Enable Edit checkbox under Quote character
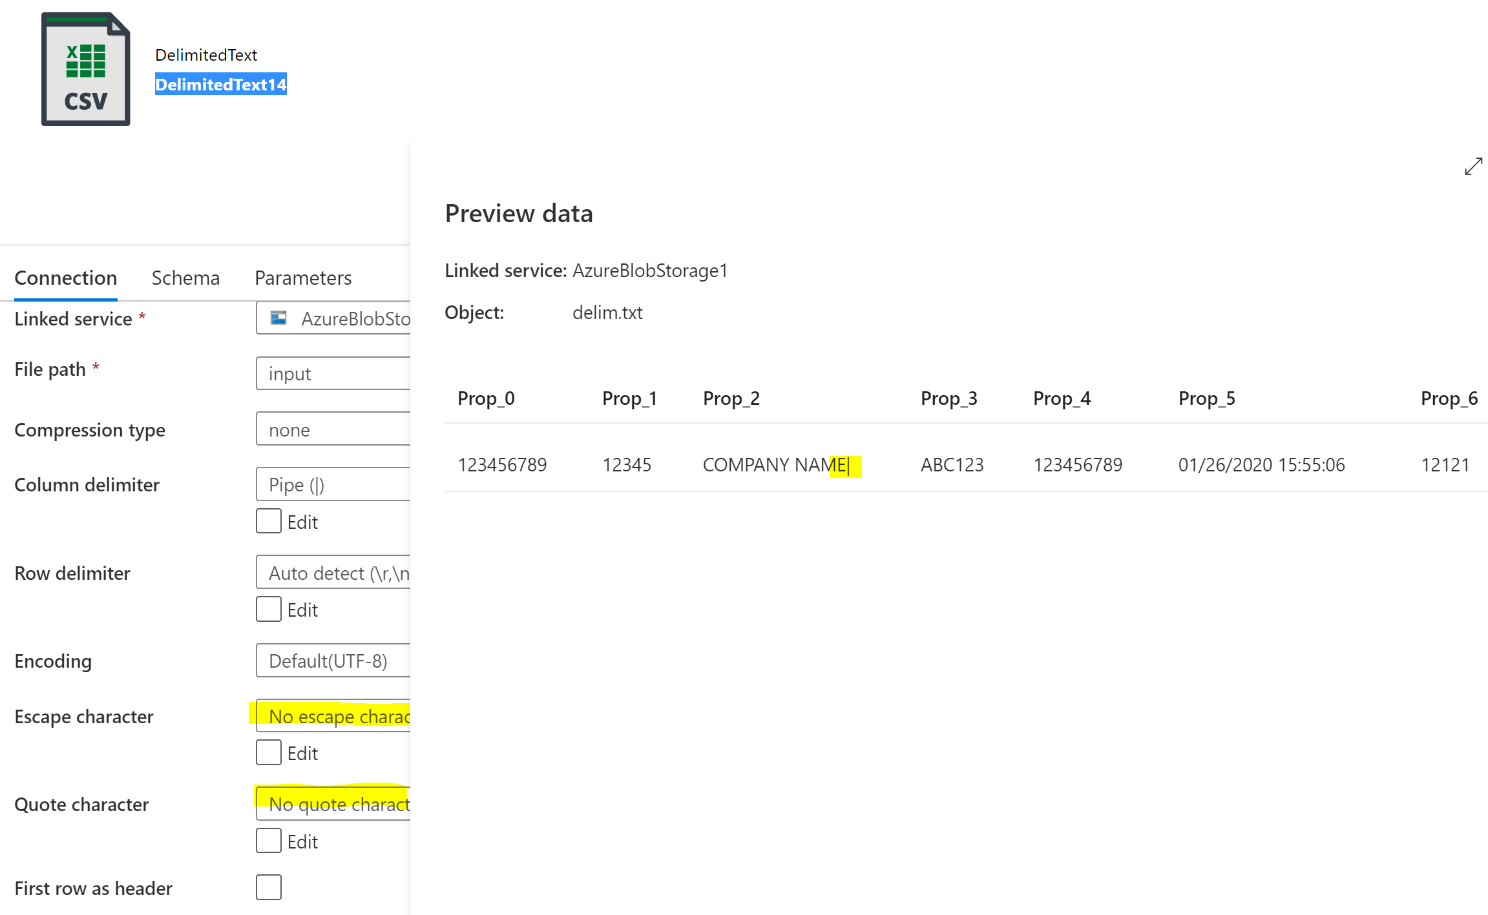The height and width of the screenshot is (915, 1488). pyautogui.click(x=269, y=841)
